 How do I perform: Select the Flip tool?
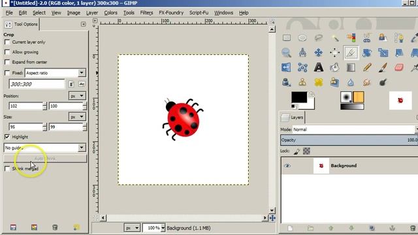pos(287,67)
